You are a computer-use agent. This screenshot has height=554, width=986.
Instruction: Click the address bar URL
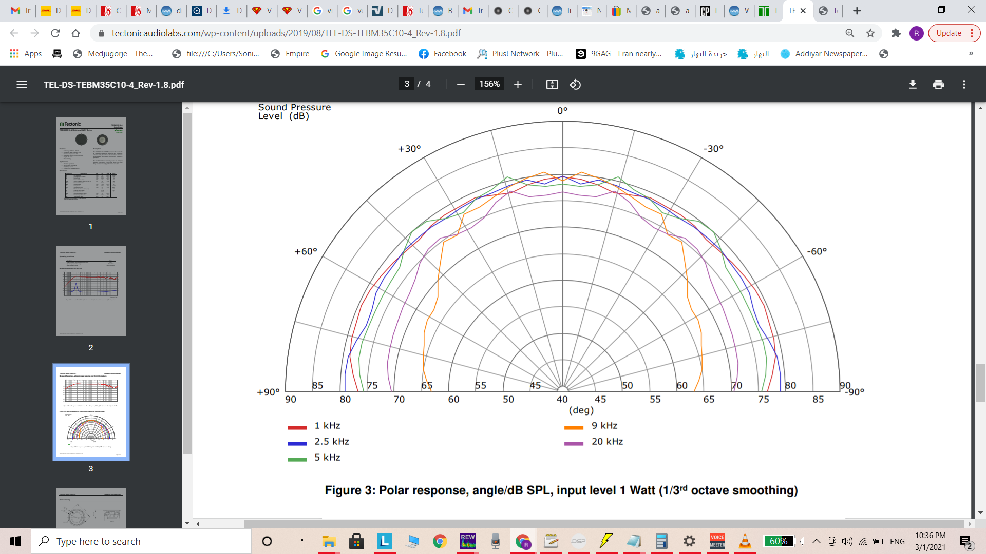click(x=286, y=33)
